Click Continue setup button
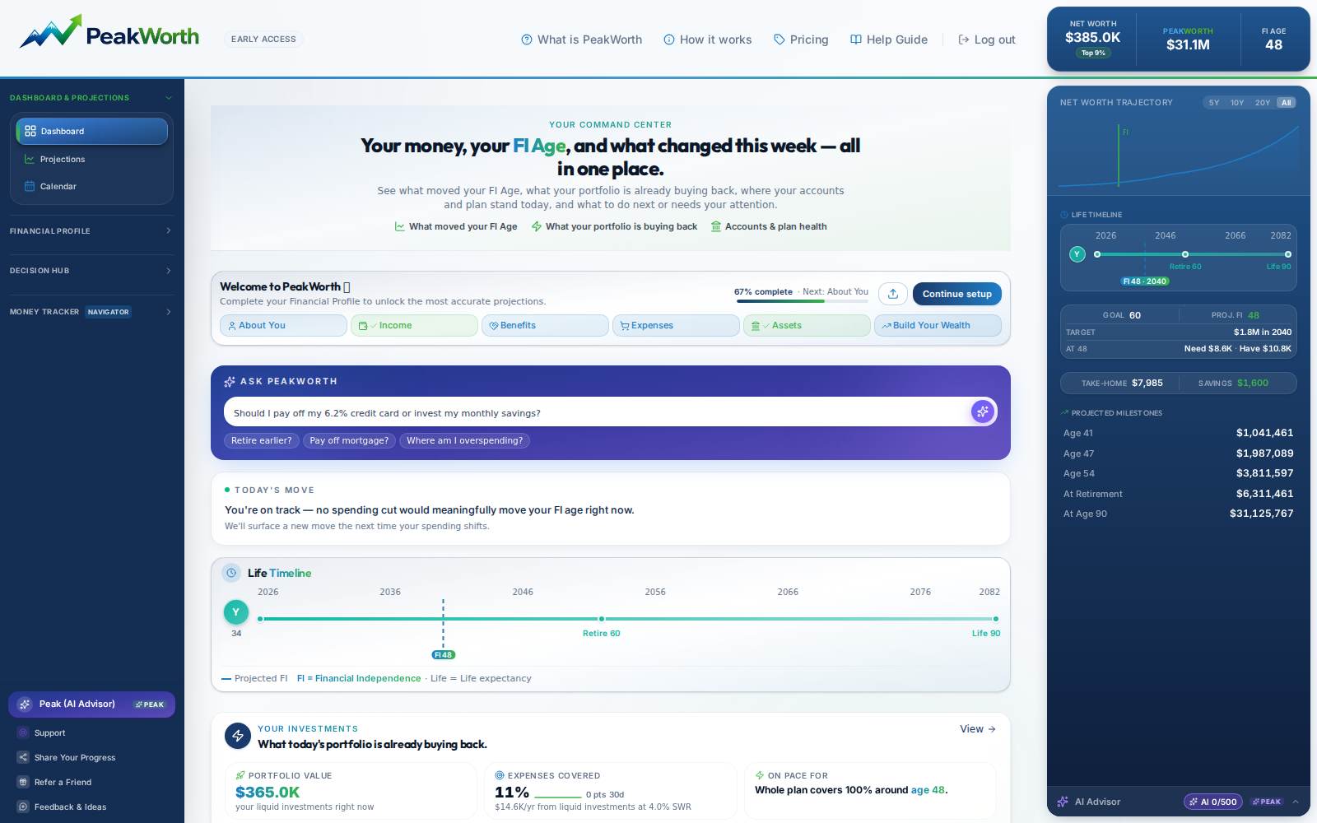This screenshot has height=823, width=1317. (957, 294)
